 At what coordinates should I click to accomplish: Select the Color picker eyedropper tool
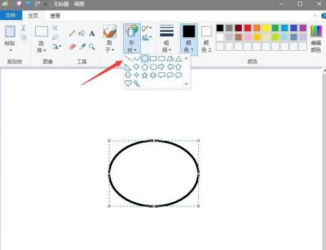[x=82, y=46]
